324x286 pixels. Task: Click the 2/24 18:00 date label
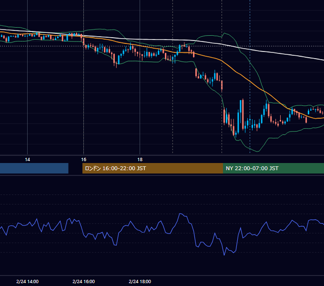tap(140, 281)
